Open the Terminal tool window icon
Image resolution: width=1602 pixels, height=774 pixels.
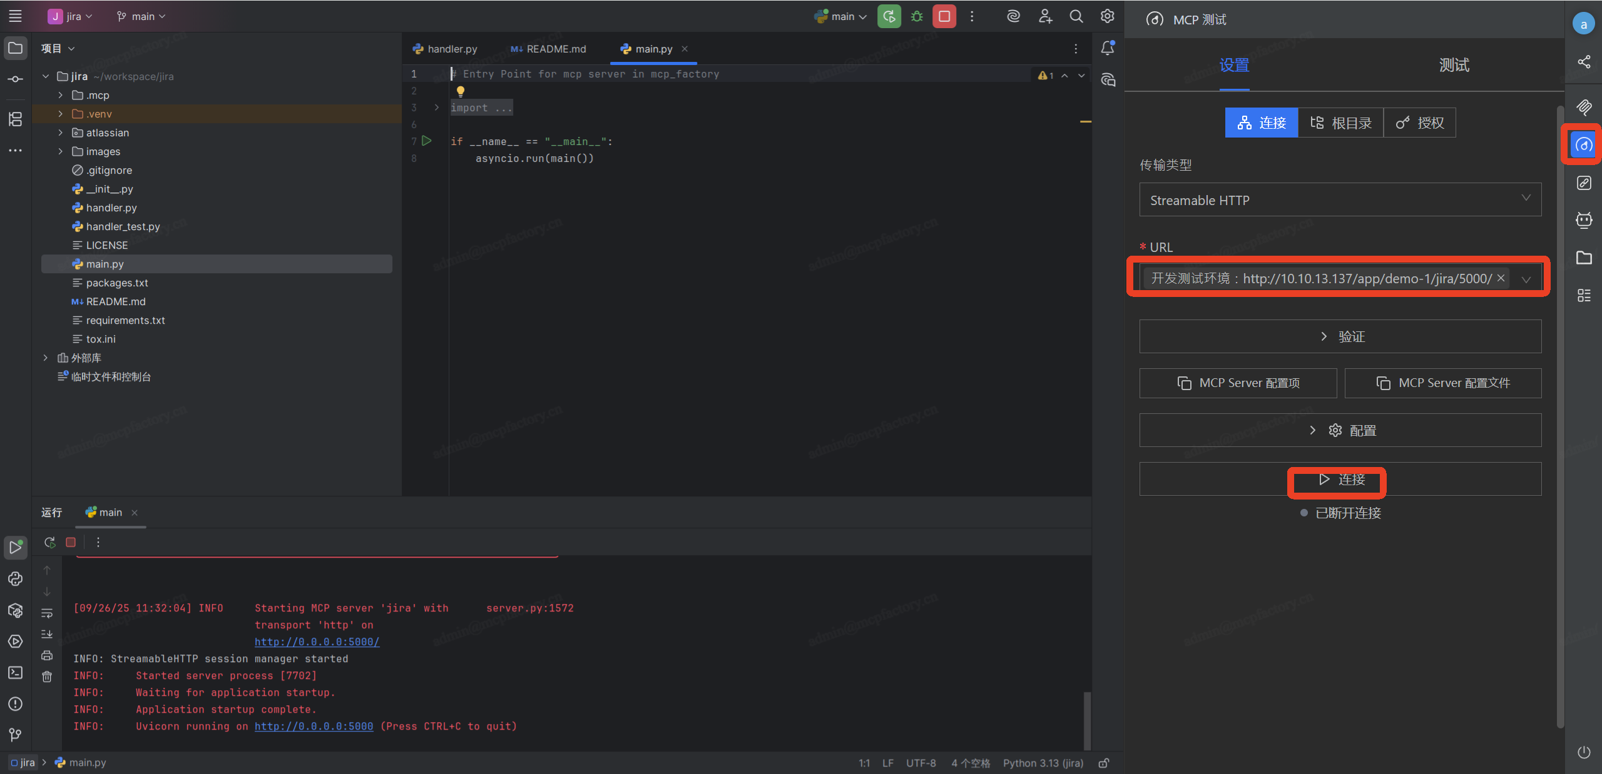point(16,673)
